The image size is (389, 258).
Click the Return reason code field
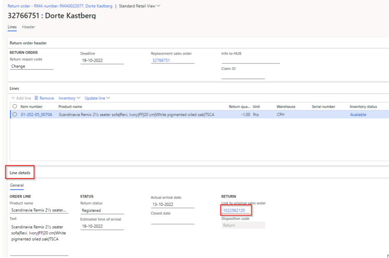[x=32, y=66]
